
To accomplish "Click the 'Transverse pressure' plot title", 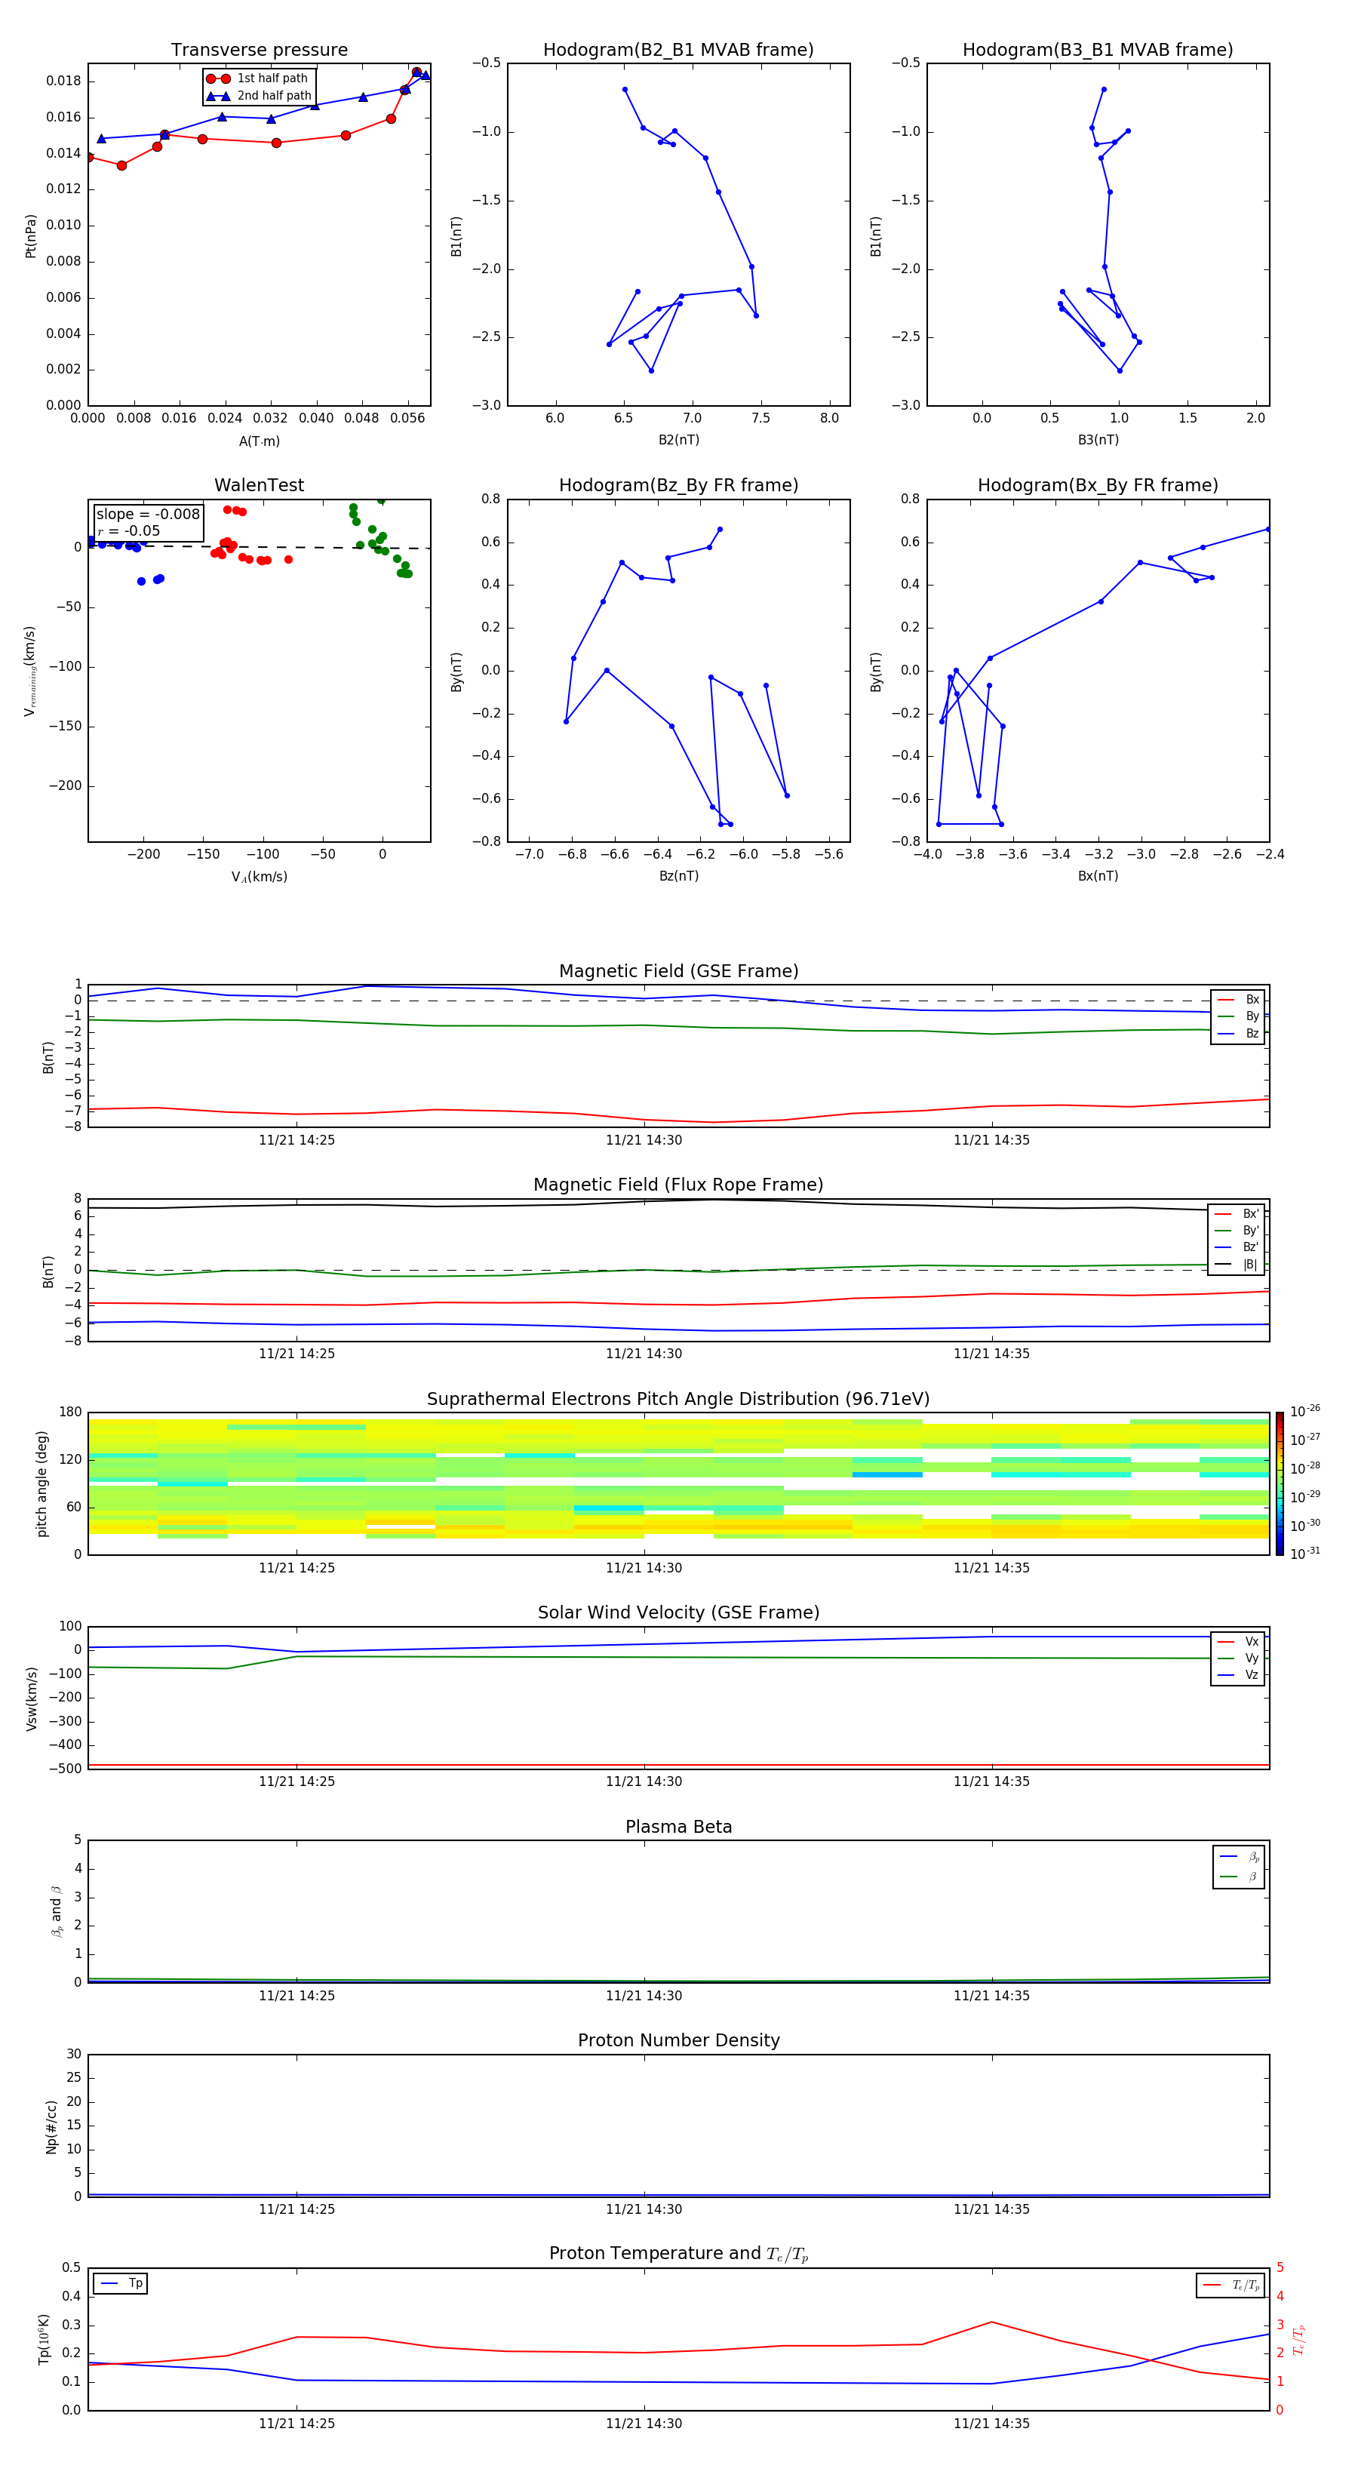I will point(259,51).
